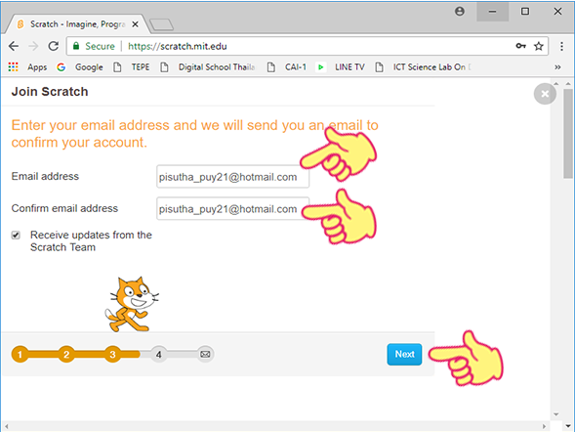Click the Email address input field
The width and height of the screenshot is (575, 432).
point(232,177)
